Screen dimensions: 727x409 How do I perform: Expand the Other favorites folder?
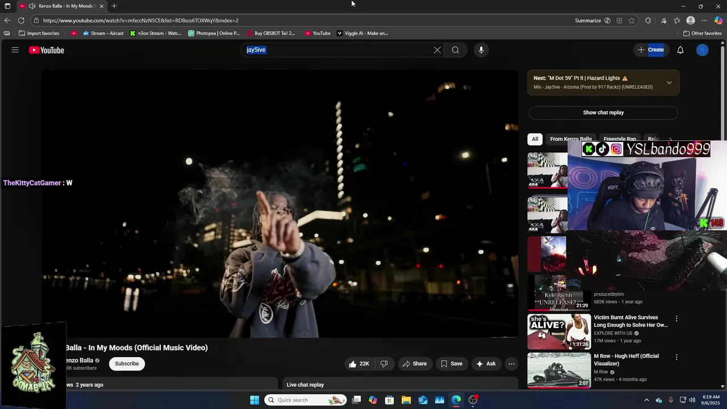coord(702,33)
